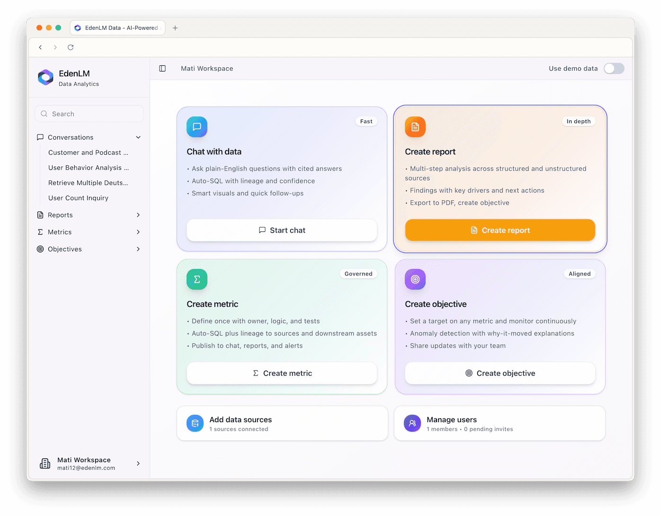Click the orange document icon on Create report card

pos(415,127)
